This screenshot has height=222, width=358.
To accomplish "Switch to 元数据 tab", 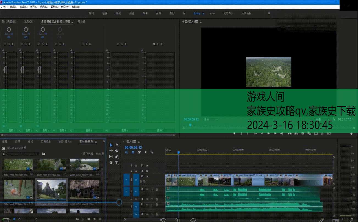I will [x=81, y=21].
